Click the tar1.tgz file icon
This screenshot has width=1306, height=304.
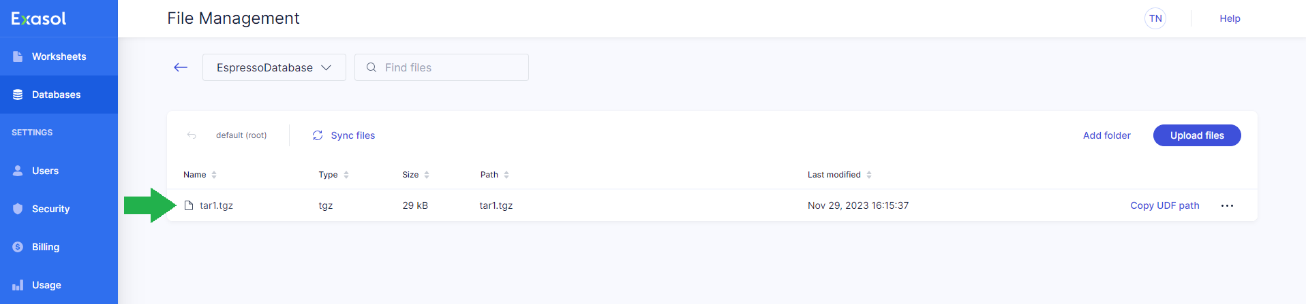(x=189, y=205)
